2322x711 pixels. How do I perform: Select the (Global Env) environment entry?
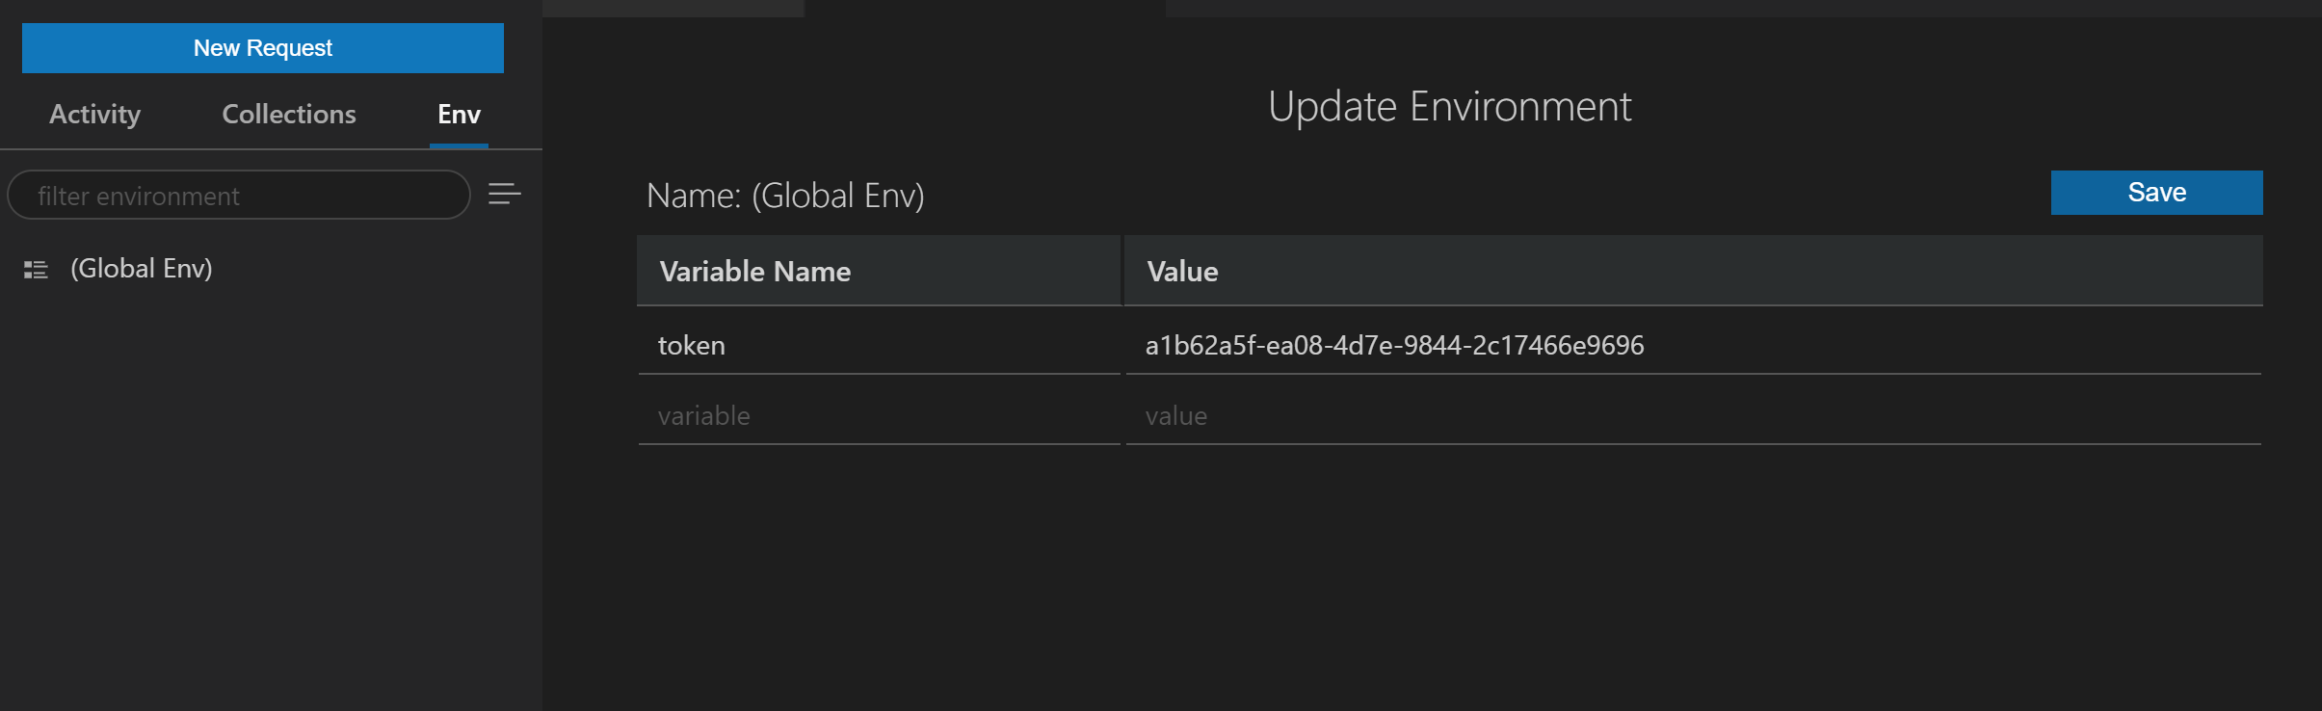[143, 268]
